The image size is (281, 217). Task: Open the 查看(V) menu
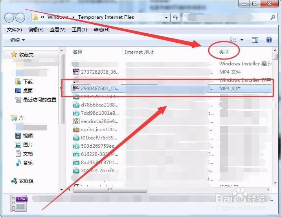click(x=57, y=30)
